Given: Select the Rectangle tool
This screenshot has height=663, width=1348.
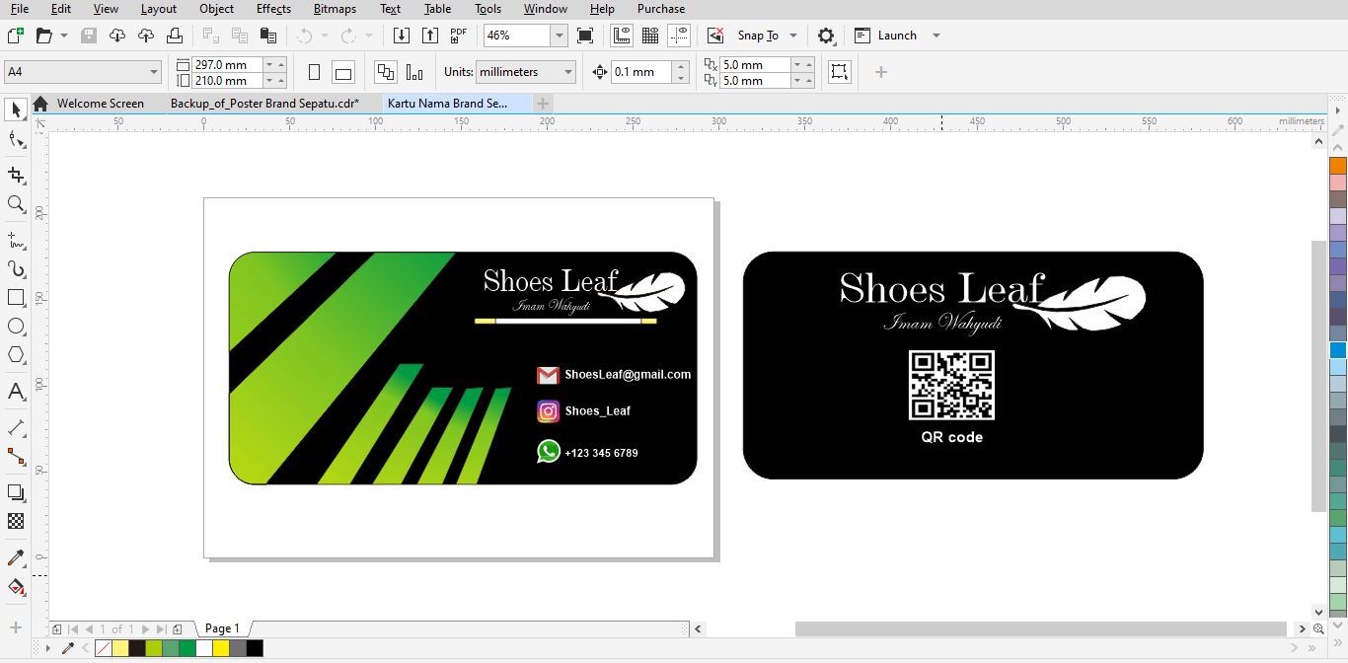Looking at the screenshot, I should tap(15, 297).
